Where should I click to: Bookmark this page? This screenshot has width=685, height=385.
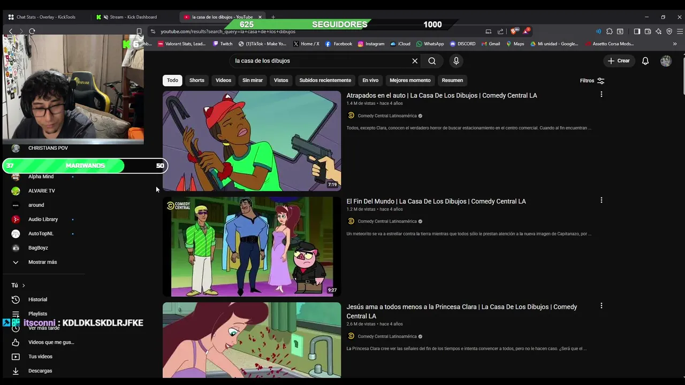pos(139,32)
